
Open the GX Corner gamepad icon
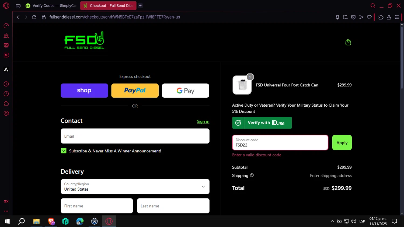pos(18,6)
